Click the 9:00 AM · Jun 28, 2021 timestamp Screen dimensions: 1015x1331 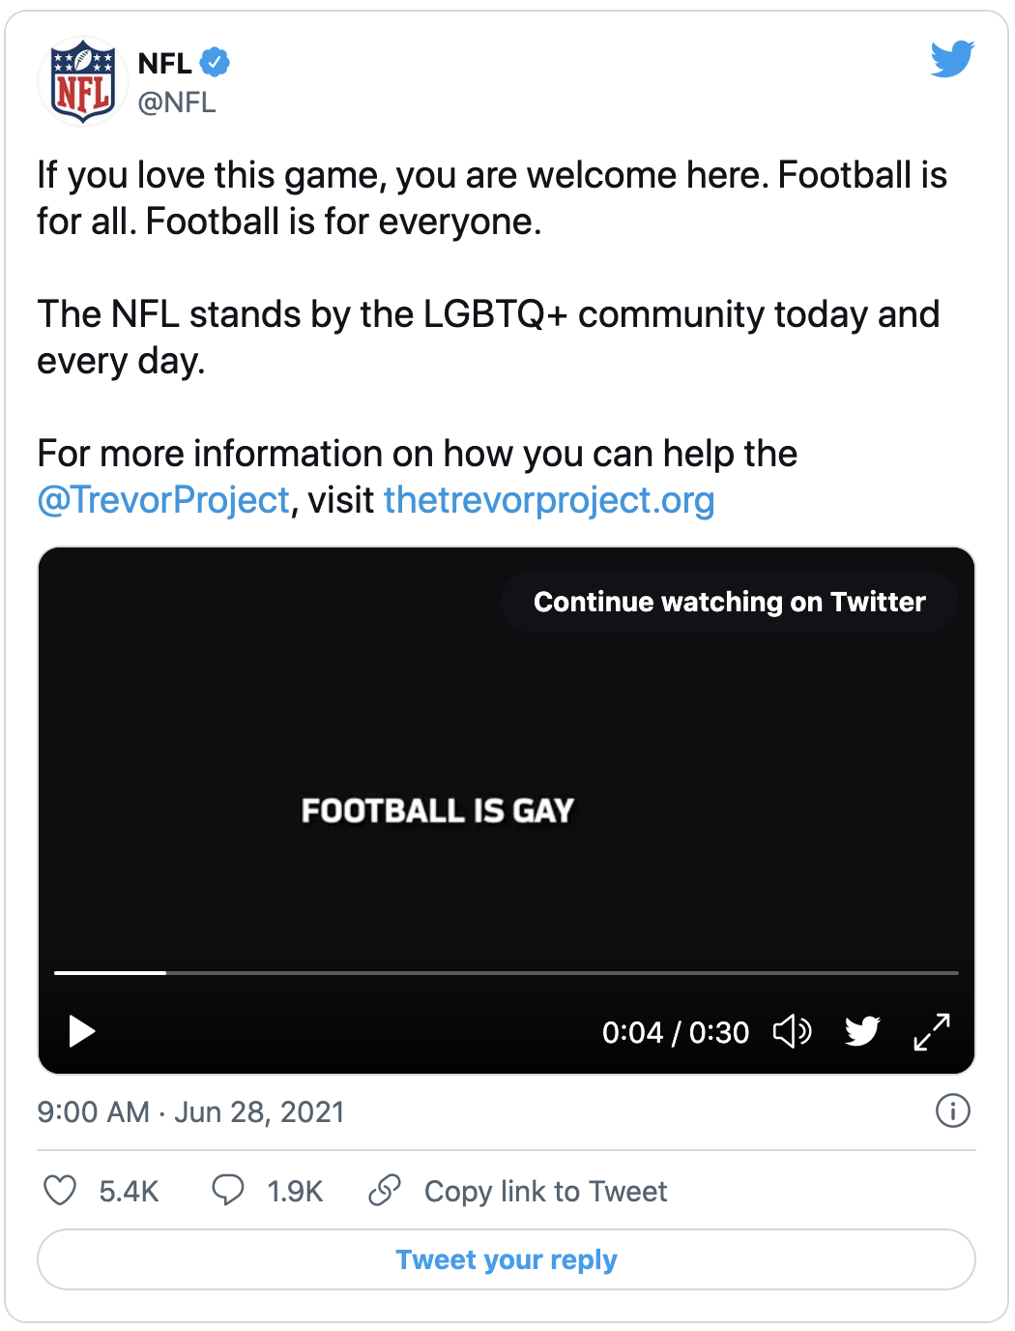[190, 1111]
